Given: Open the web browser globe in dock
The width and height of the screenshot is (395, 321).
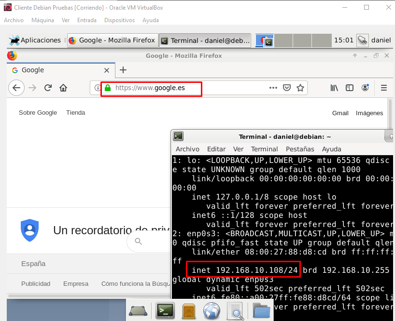Looking at the screenshot, I should [212, 311].
